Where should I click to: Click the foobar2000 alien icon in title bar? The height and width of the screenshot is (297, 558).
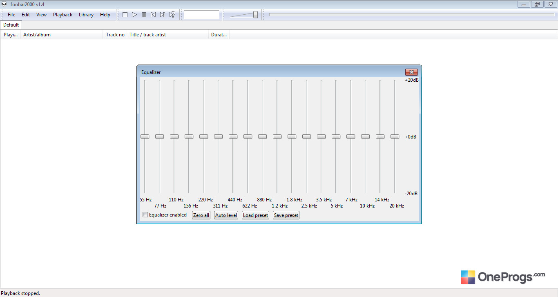tap(4, 4)
